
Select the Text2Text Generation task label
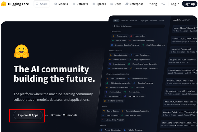(x=136, y=96)
